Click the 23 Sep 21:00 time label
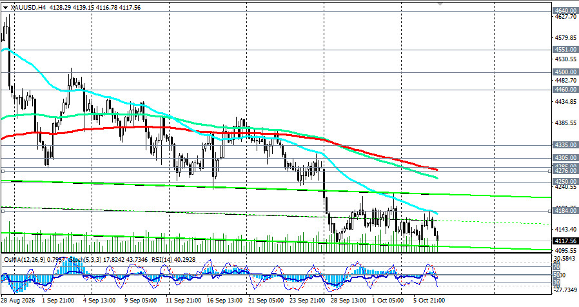The image size is (579, 307). pyautogui.click(x=307, y=301)
